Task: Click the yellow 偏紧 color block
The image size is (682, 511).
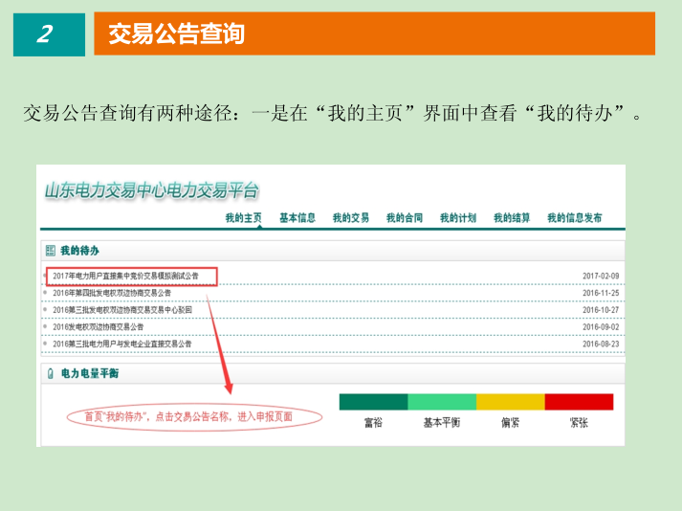Action: point(510,402)
